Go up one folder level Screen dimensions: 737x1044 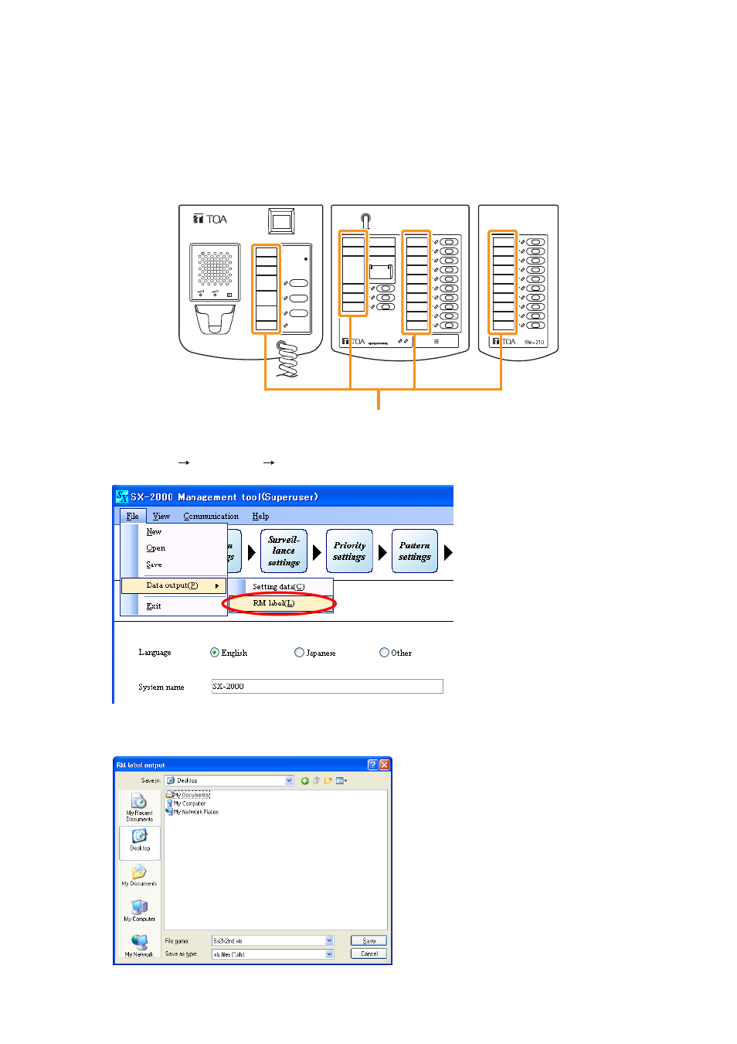pos(317,780)
